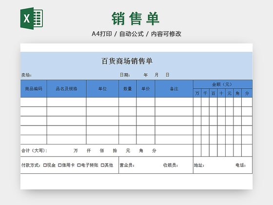Click first empty cell under 品名及规格
273x205 pixels.
[66, 102]
